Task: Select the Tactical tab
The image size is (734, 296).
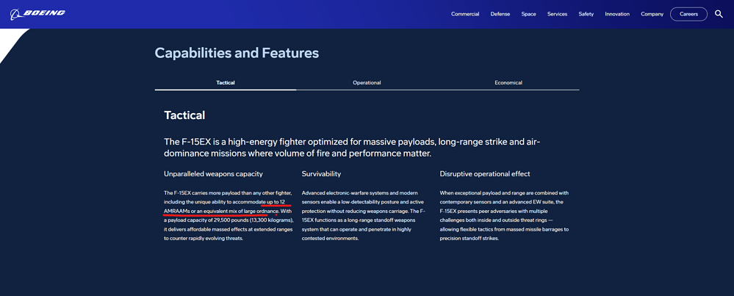Action: click(x=225, y=83)
